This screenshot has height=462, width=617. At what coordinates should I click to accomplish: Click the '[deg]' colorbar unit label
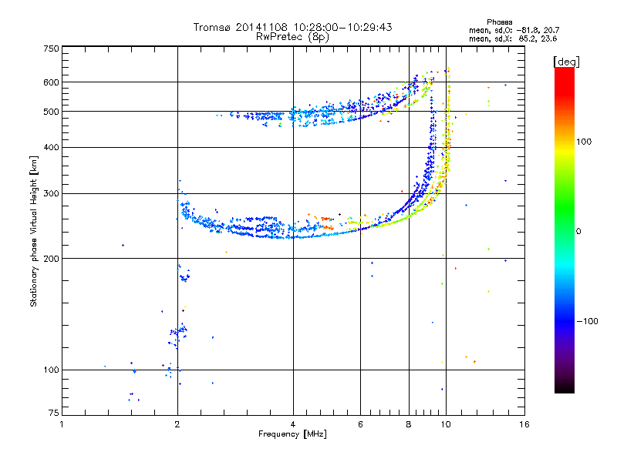point(566,62)
